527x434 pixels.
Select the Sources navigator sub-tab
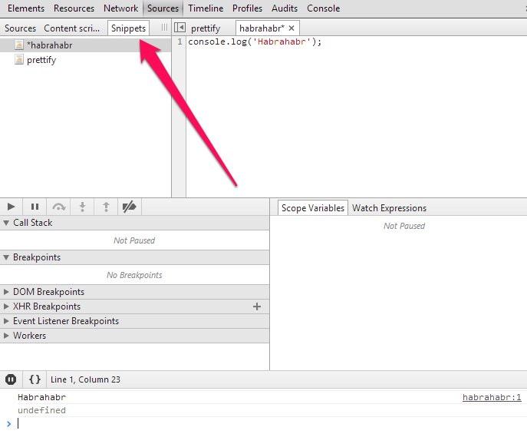click(20, 28)
